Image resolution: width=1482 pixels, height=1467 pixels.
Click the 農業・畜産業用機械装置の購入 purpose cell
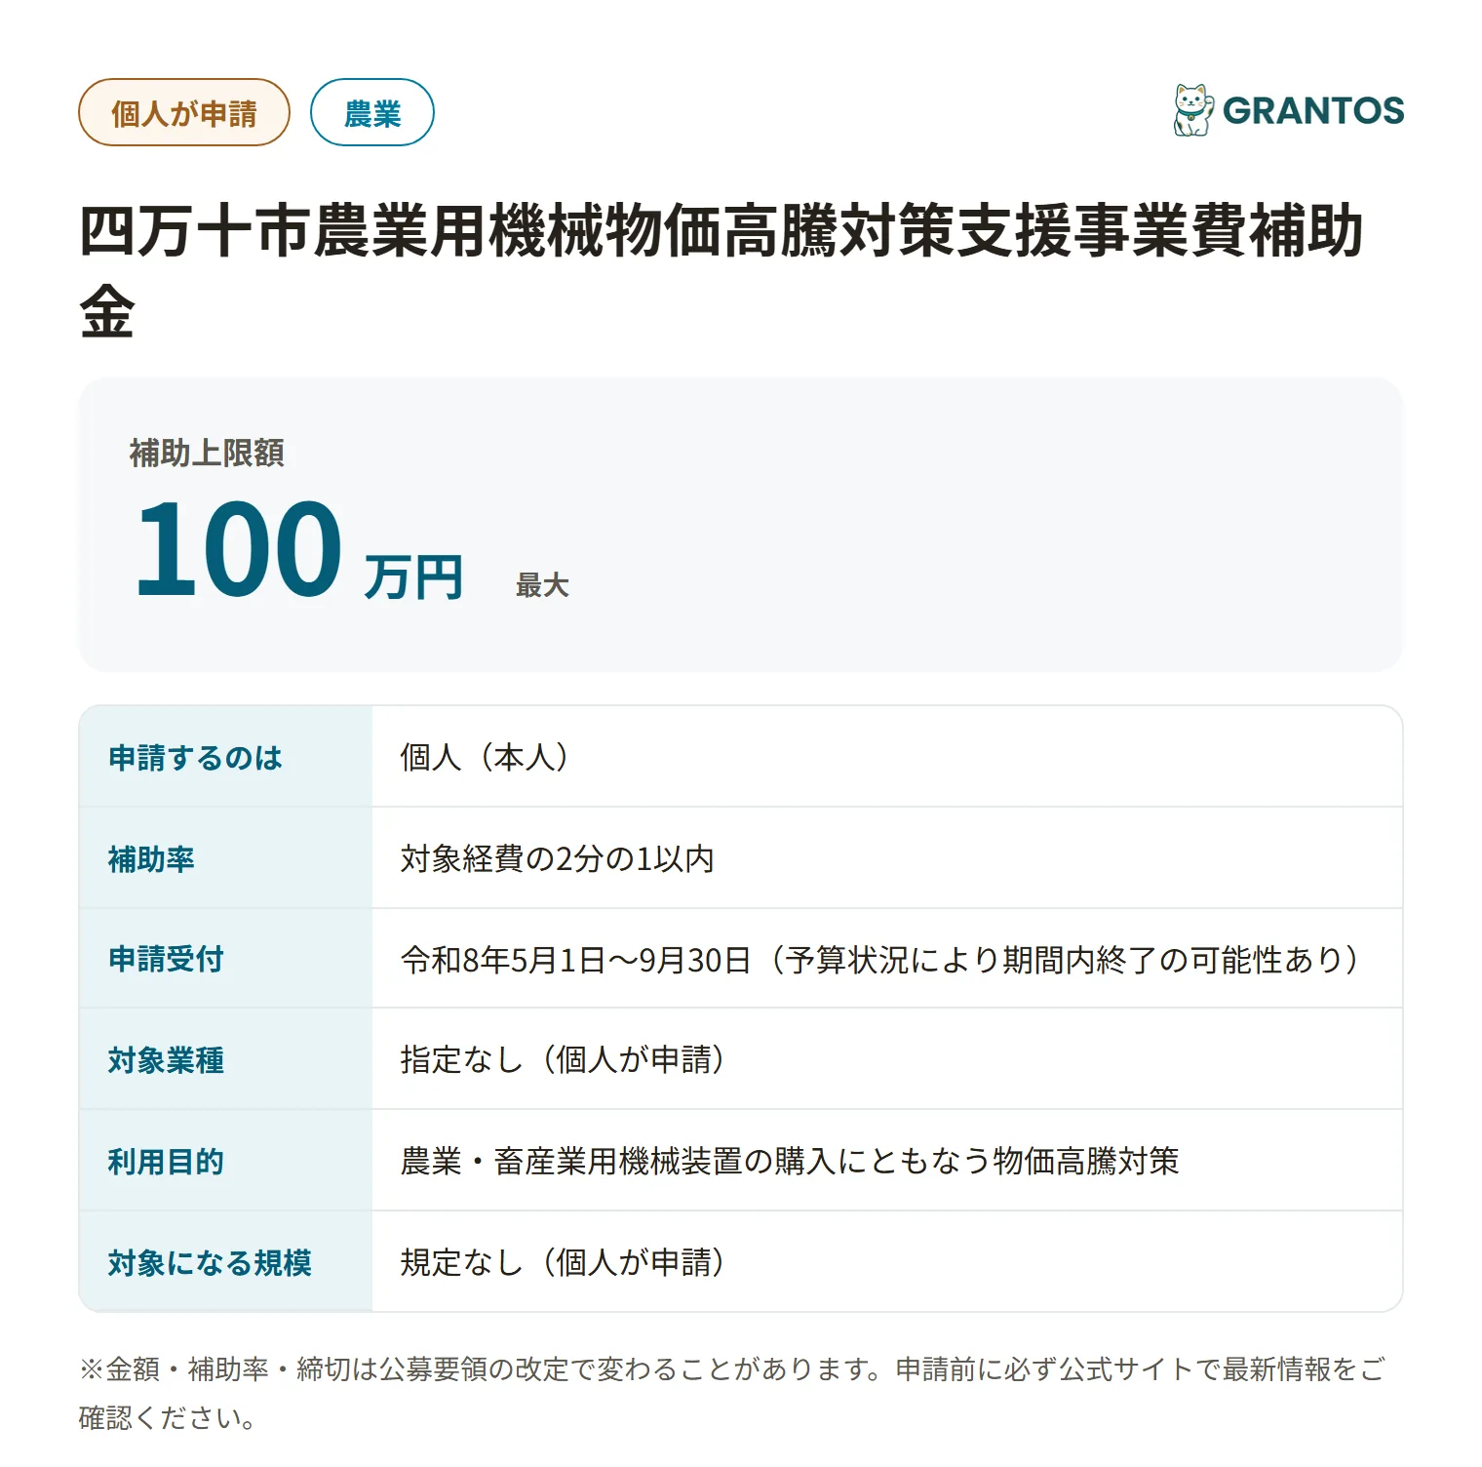[887, 1161]
